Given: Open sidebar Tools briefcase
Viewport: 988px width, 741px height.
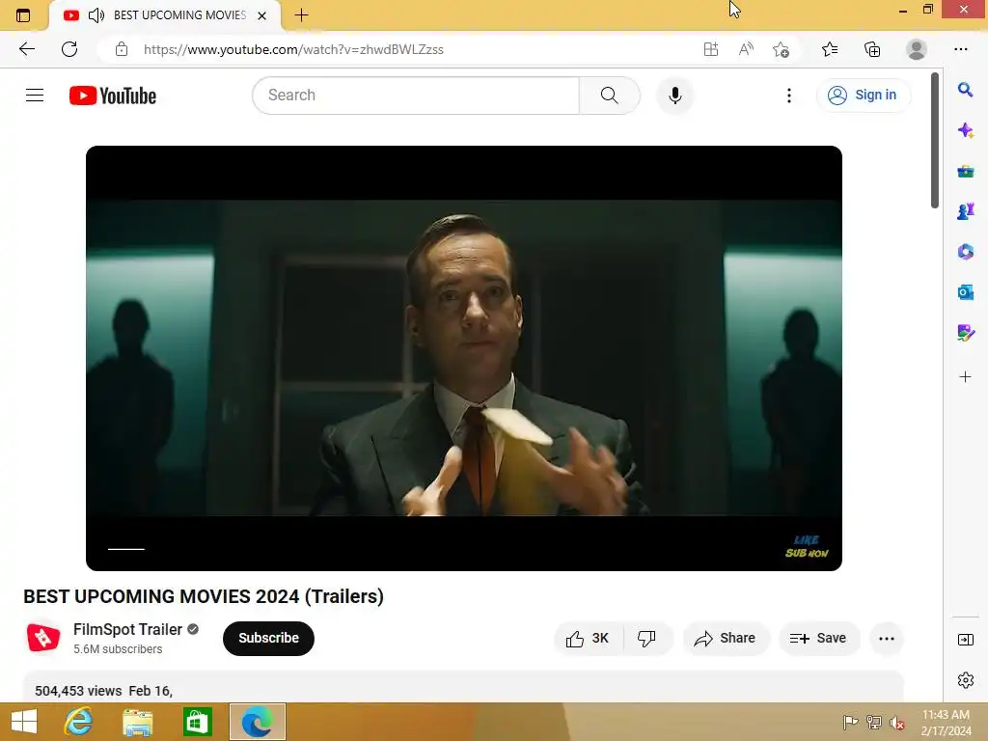Looking at the screenshot, I should click(x=965, y=171).
